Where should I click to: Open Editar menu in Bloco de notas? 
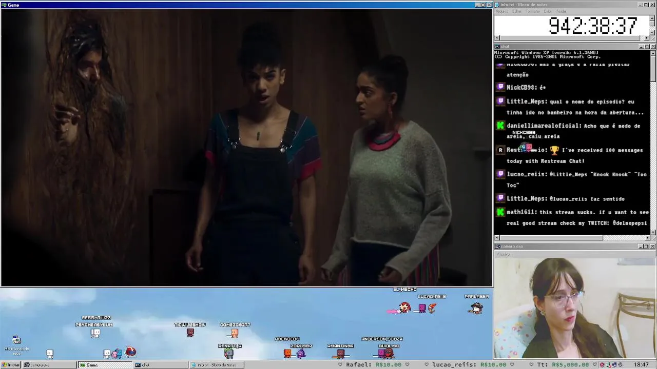(517, 11)
